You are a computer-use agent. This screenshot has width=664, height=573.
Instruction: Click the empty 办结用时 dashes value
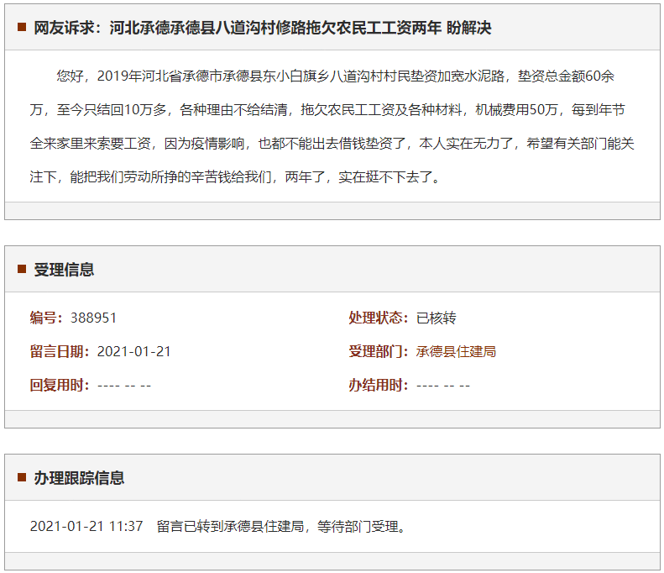pyautogui.click(x=442, y=385)
